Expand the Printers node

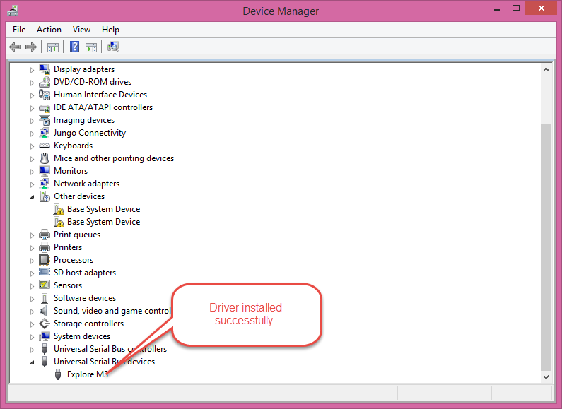point(32,248)
